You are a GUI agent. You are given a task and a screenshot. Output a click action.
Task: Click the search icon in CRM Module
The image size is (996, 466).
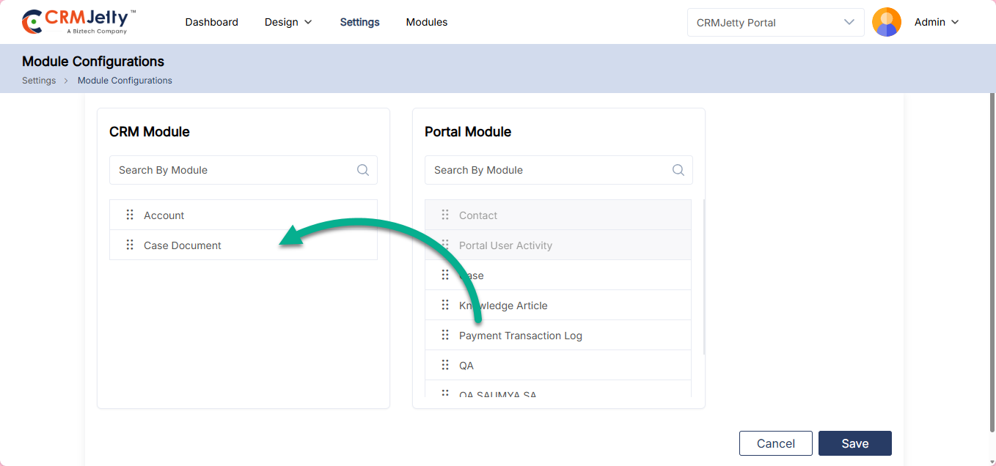pos(363,170)
